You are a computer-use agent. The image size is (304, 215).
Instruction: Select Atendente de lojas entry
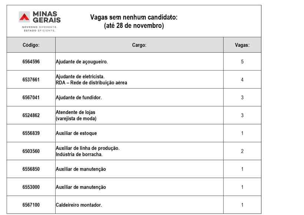(76, 115)
